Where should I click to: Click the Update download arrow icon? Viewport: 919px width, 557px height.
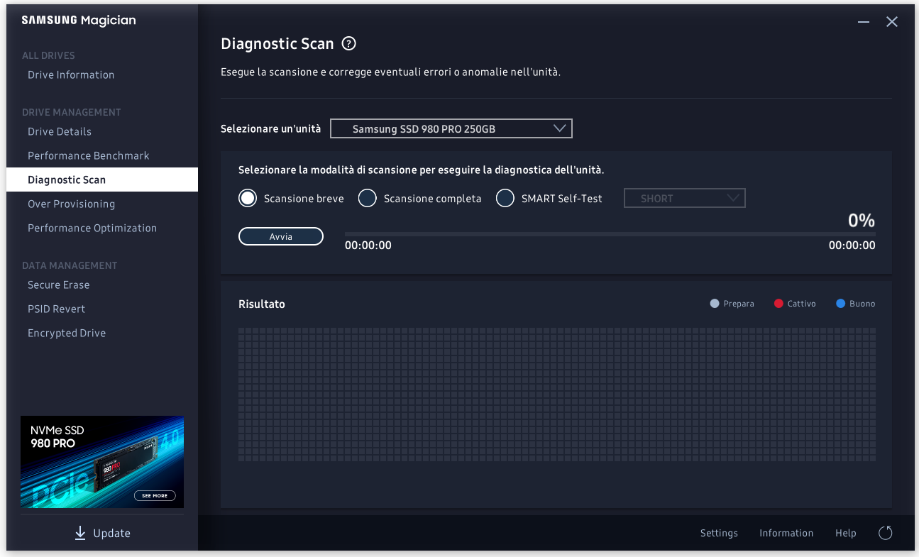[x=80, y=533]
